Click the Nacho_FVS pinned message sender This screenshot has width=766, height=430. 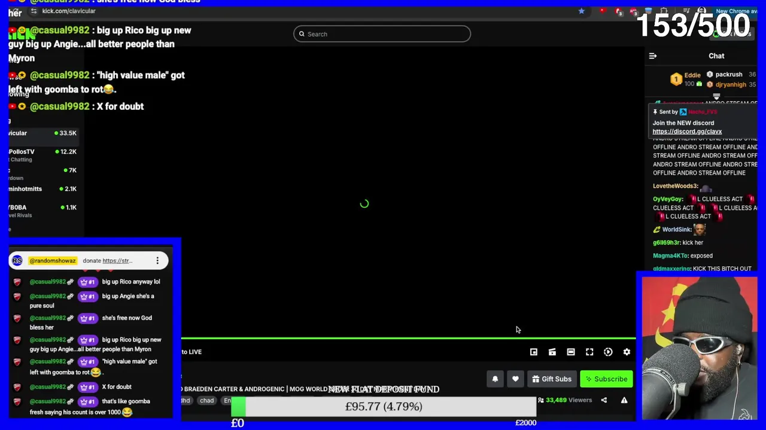point(701,112)
